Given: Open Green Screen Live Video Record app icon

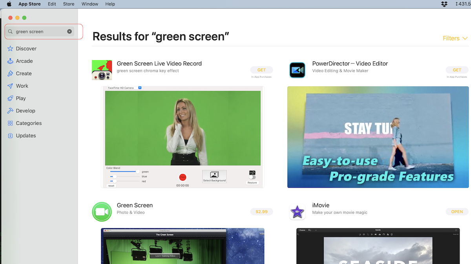Looking at the screenshot, I should pyautogui.click(x=102, y=70).
